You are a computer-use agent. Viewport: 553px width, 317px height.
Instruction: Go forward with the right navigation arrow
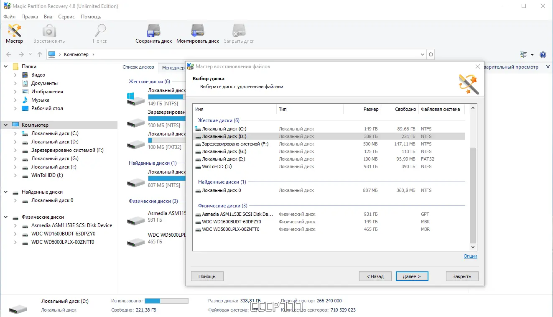point(21,54)
